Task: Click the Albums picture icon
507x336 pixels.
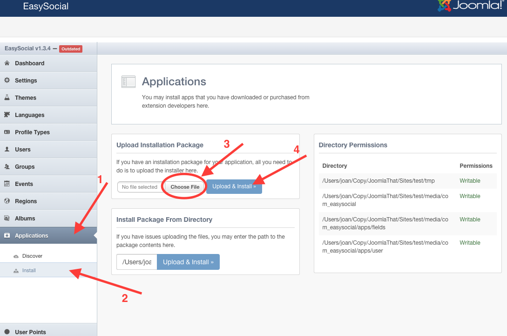Action: 7,218
